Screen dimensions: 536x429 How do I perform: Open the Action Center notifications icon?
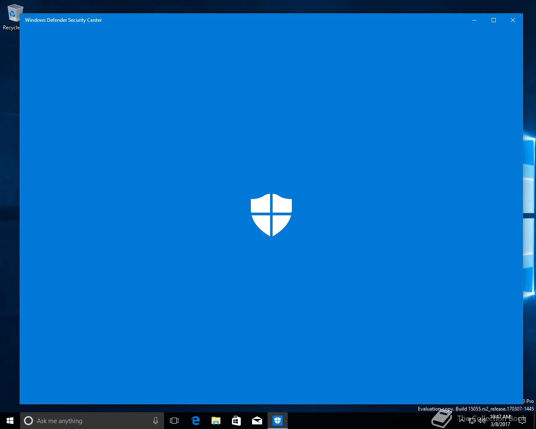pos(522,421)
